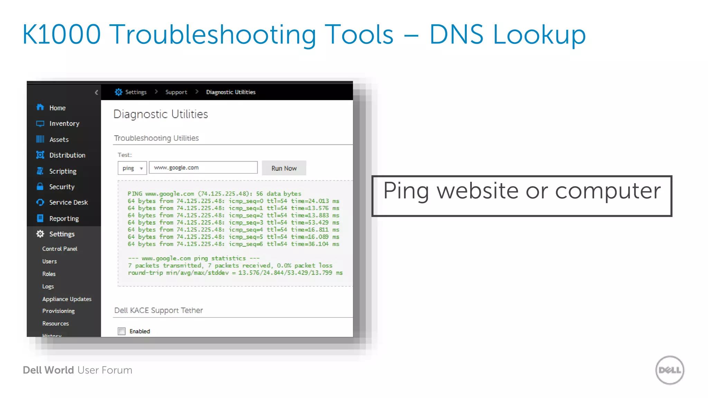
Task: Click the Home house icon
Action: coord(40,107)
